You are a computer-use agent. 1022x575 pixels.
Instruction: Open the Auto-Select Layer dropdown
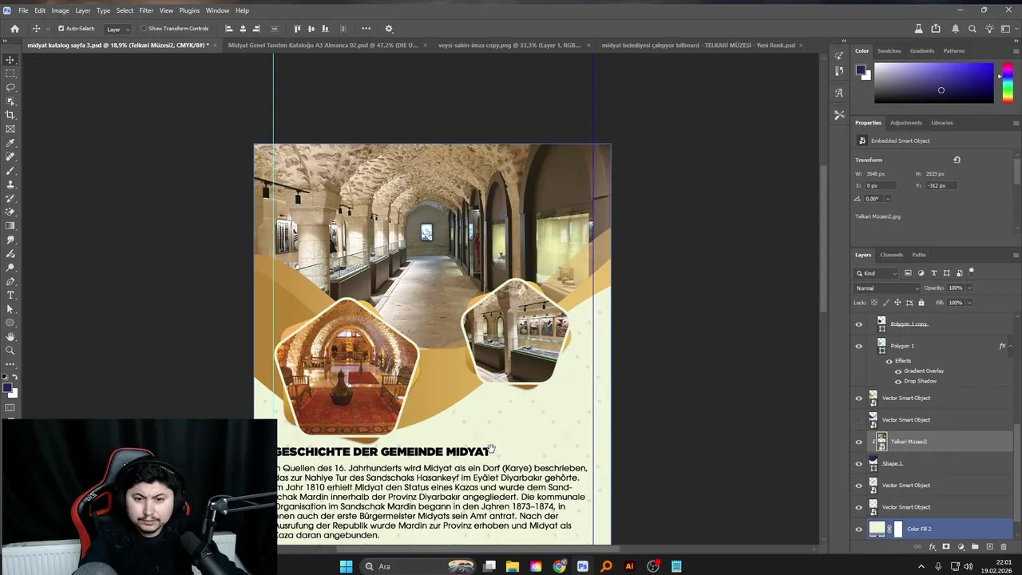coord(117,29)
